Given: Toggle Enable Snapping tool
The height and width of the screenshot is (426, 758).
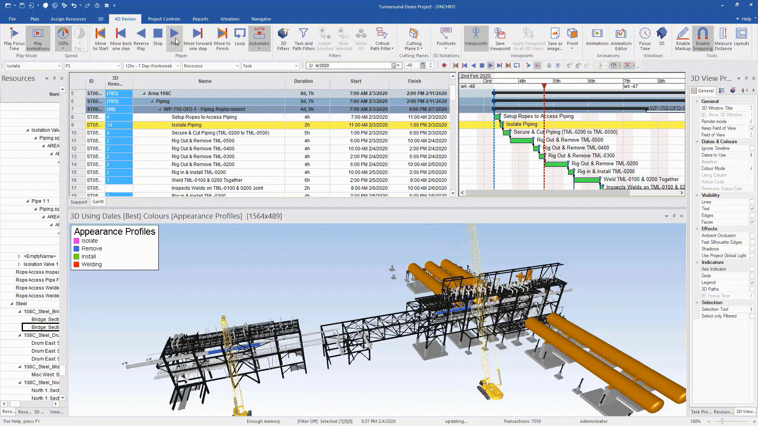Looking at the screenshot, I should 702,39.
